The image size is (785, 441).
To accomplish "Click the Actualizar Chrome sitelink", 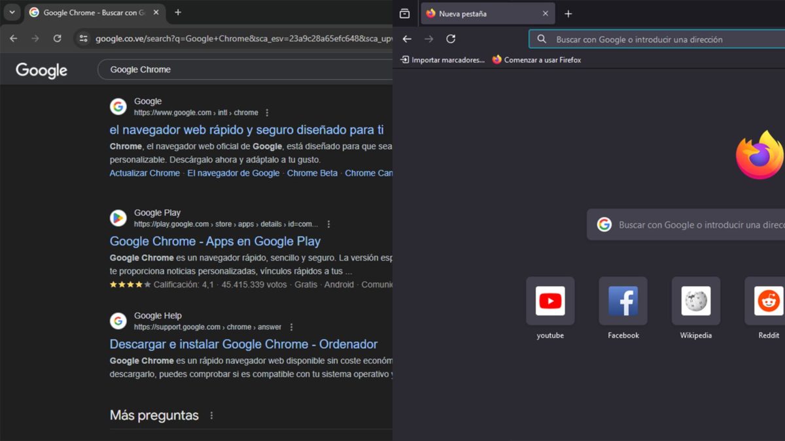I will (144, 172).
